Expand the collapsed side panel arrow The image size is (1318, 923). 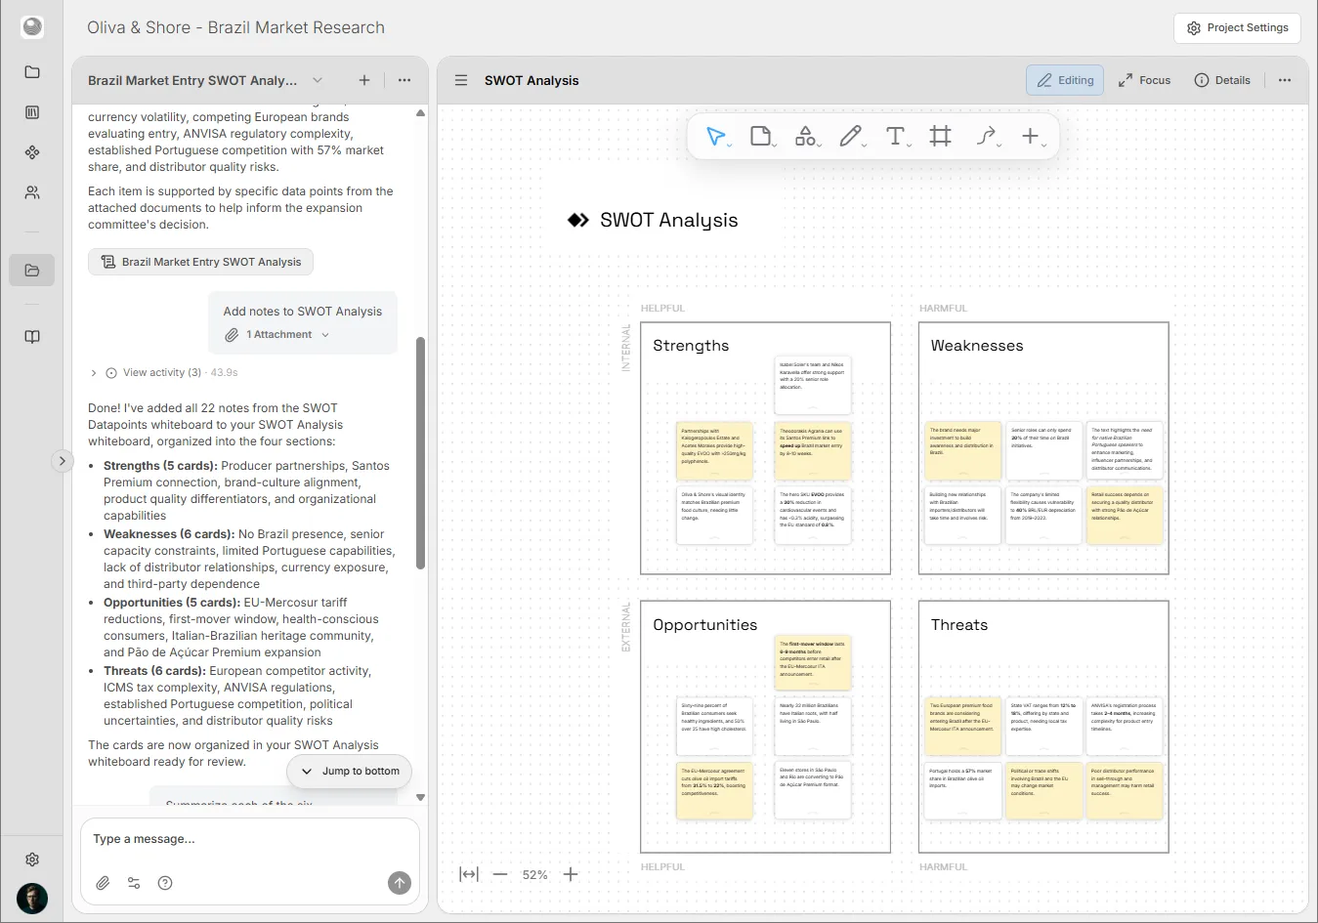62,461
